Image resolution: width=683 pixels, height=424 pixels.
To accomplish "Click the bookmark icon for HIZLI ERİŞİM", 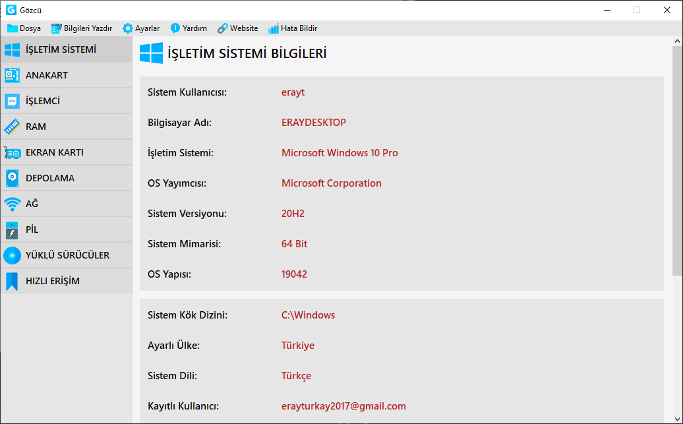I will [12, 281].
